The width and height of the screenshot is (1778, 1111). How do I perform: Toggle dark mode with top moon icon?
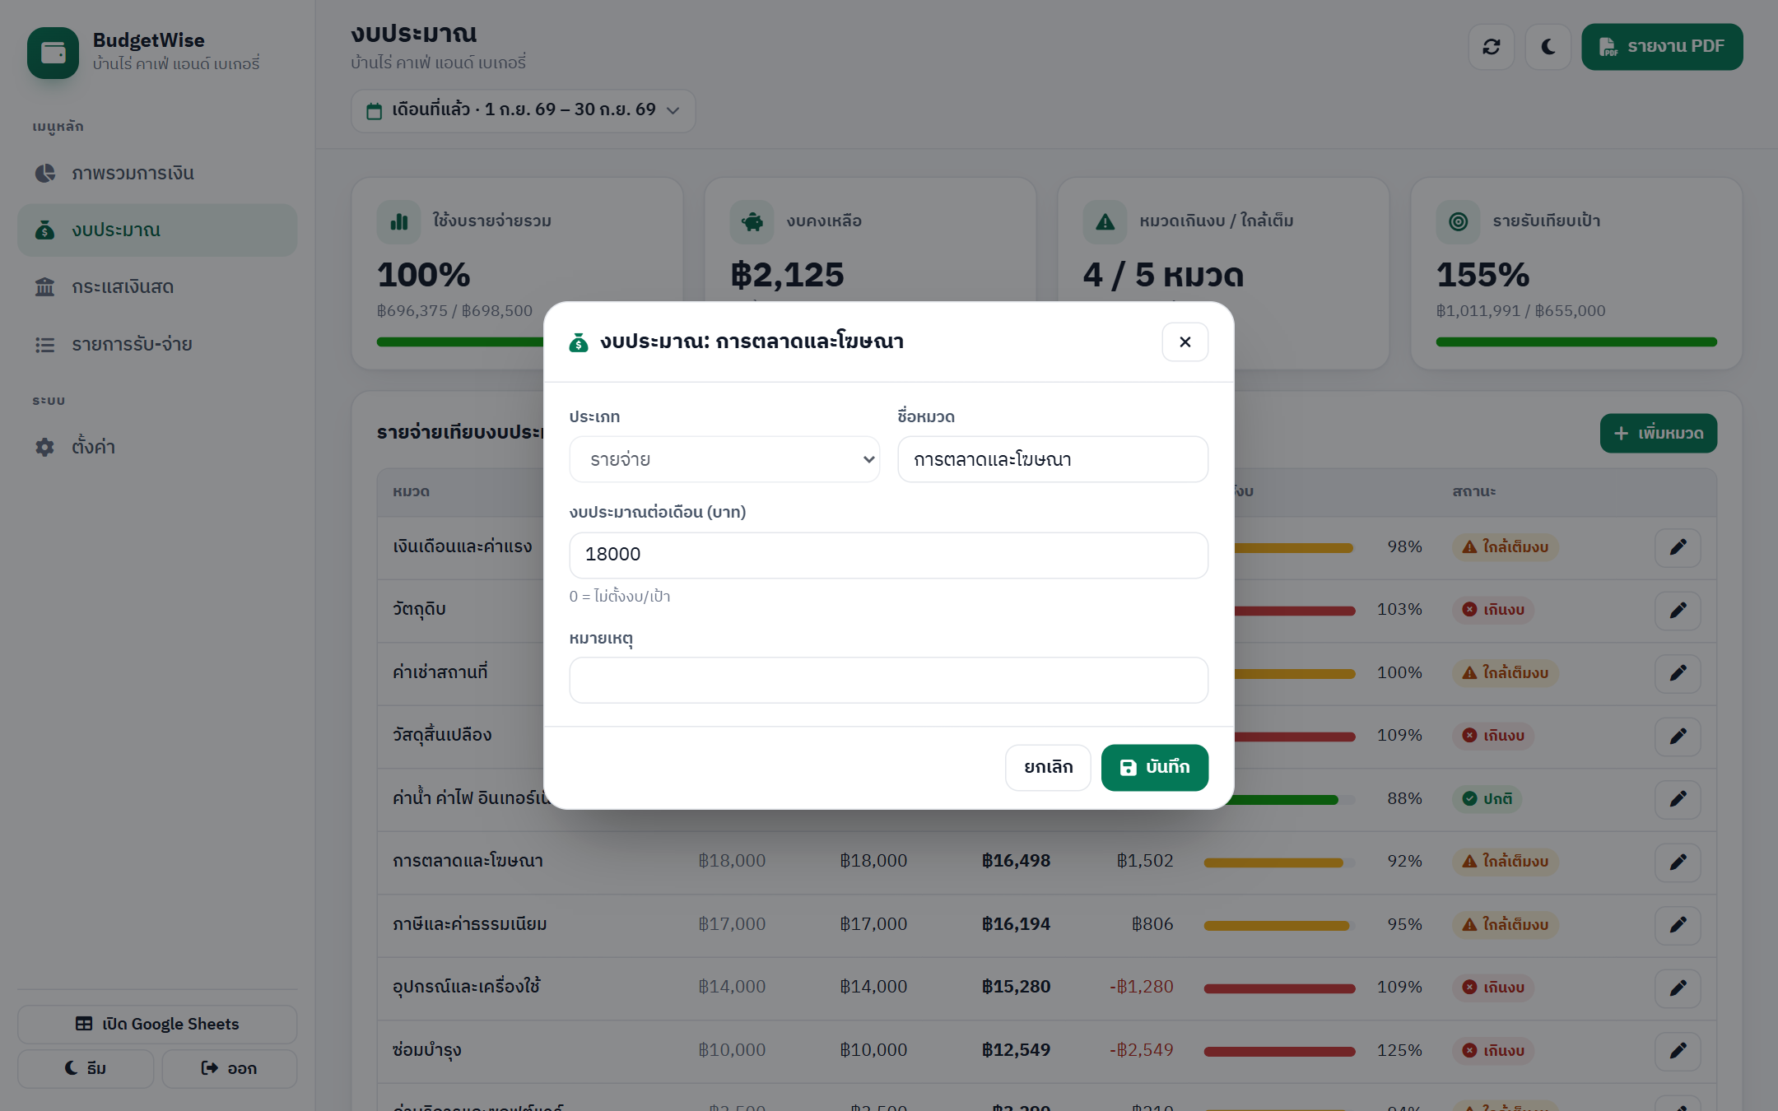(1548, 47)
